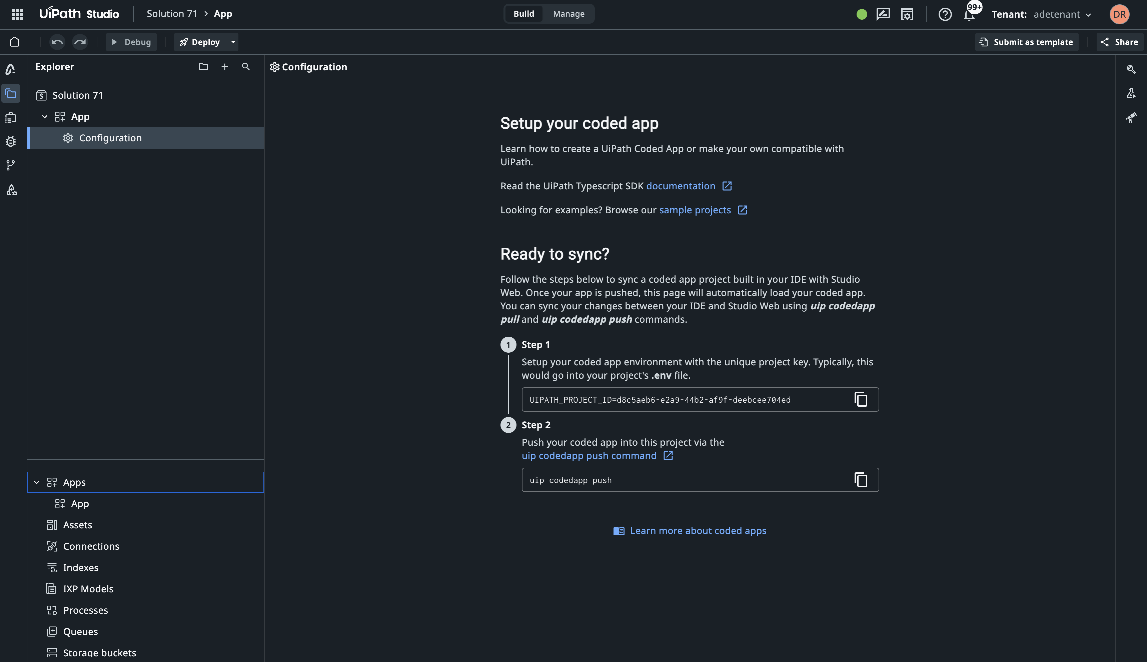
Task: Open uip codedapp push command link
Action: coord(589,456)
